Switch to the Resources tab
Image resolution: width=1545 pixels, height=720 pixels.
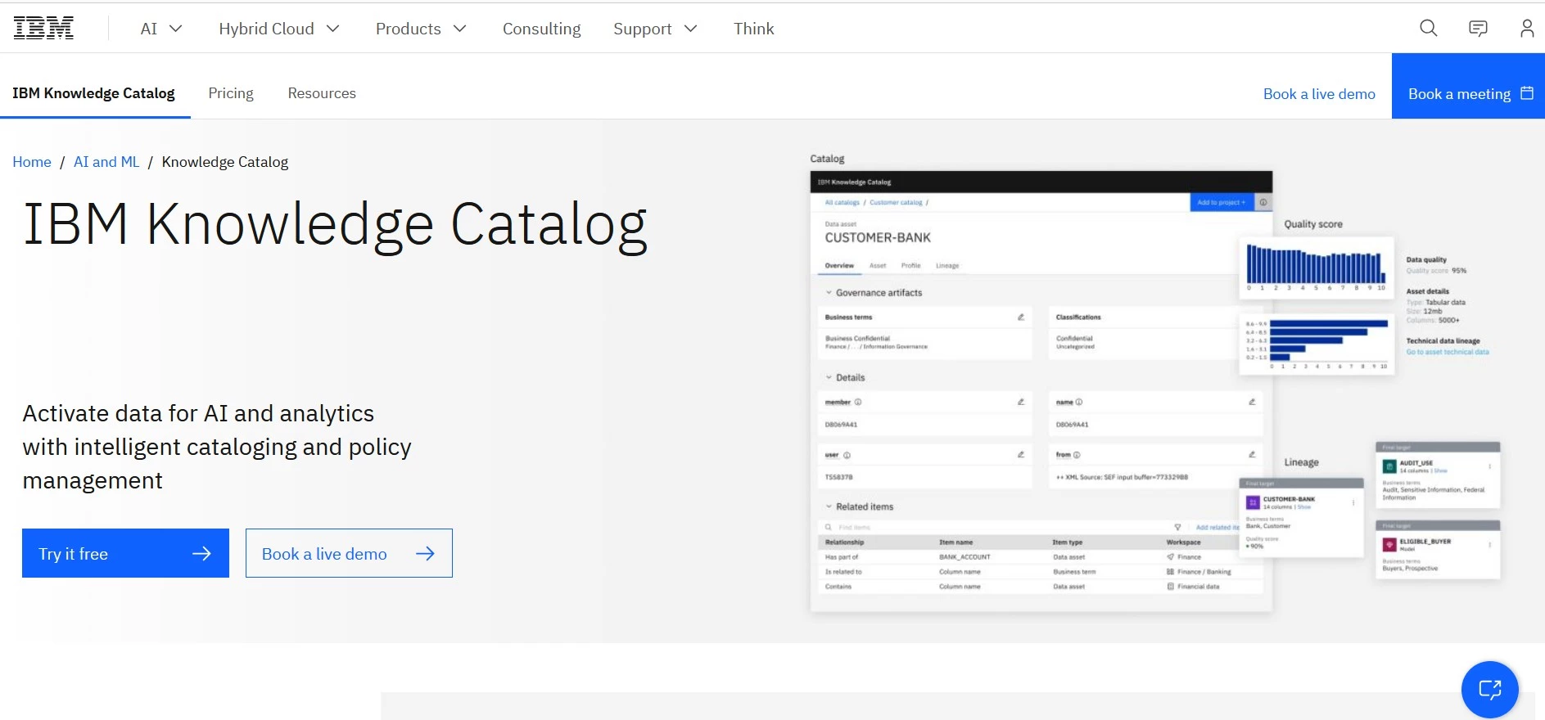tap(322, 93)
